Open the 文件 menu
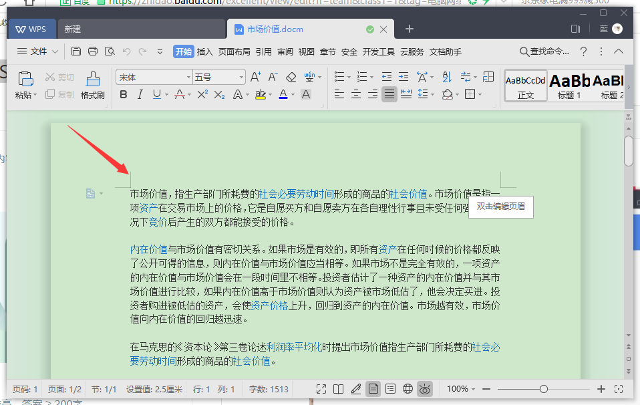Image resolution: width=640 pixels, height=405 pixels. (37, 51)
